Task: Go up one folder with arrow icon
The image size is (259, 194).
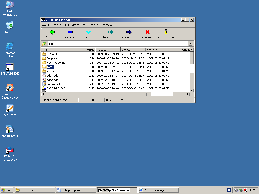Action: pos(44,44)
